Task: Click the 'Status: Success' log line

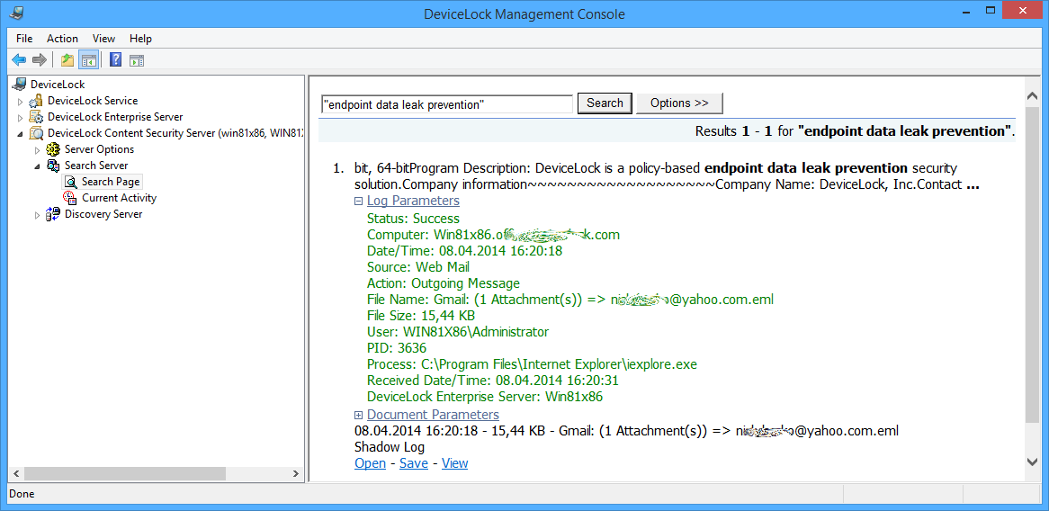Action: (414, 218)
